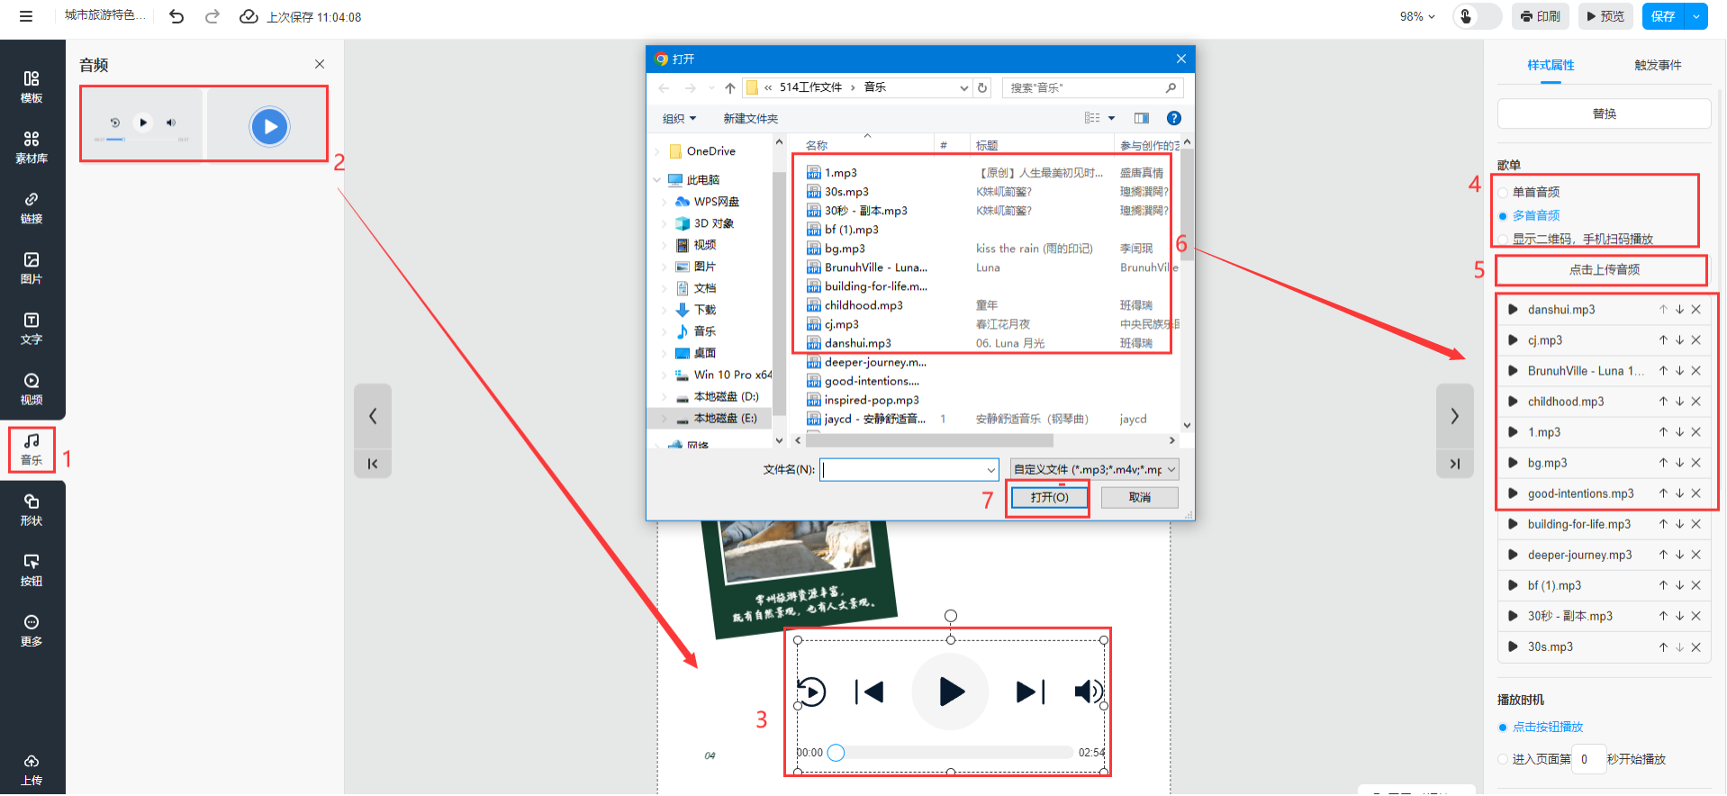This screenshot has width=1727, height=796.
Task: Click the undo arrow in top toolbar
Action: pos(176,17)
